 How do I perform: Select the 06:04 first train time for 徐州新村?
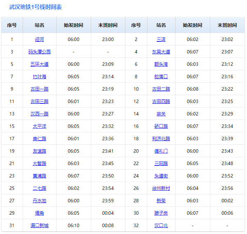click(x=192, y=188)
